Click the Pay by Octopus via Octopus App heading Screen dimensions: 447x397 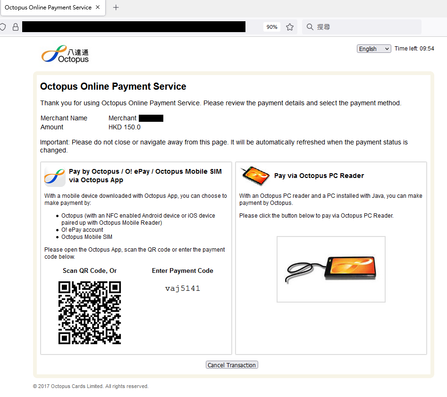coord(145,176)
